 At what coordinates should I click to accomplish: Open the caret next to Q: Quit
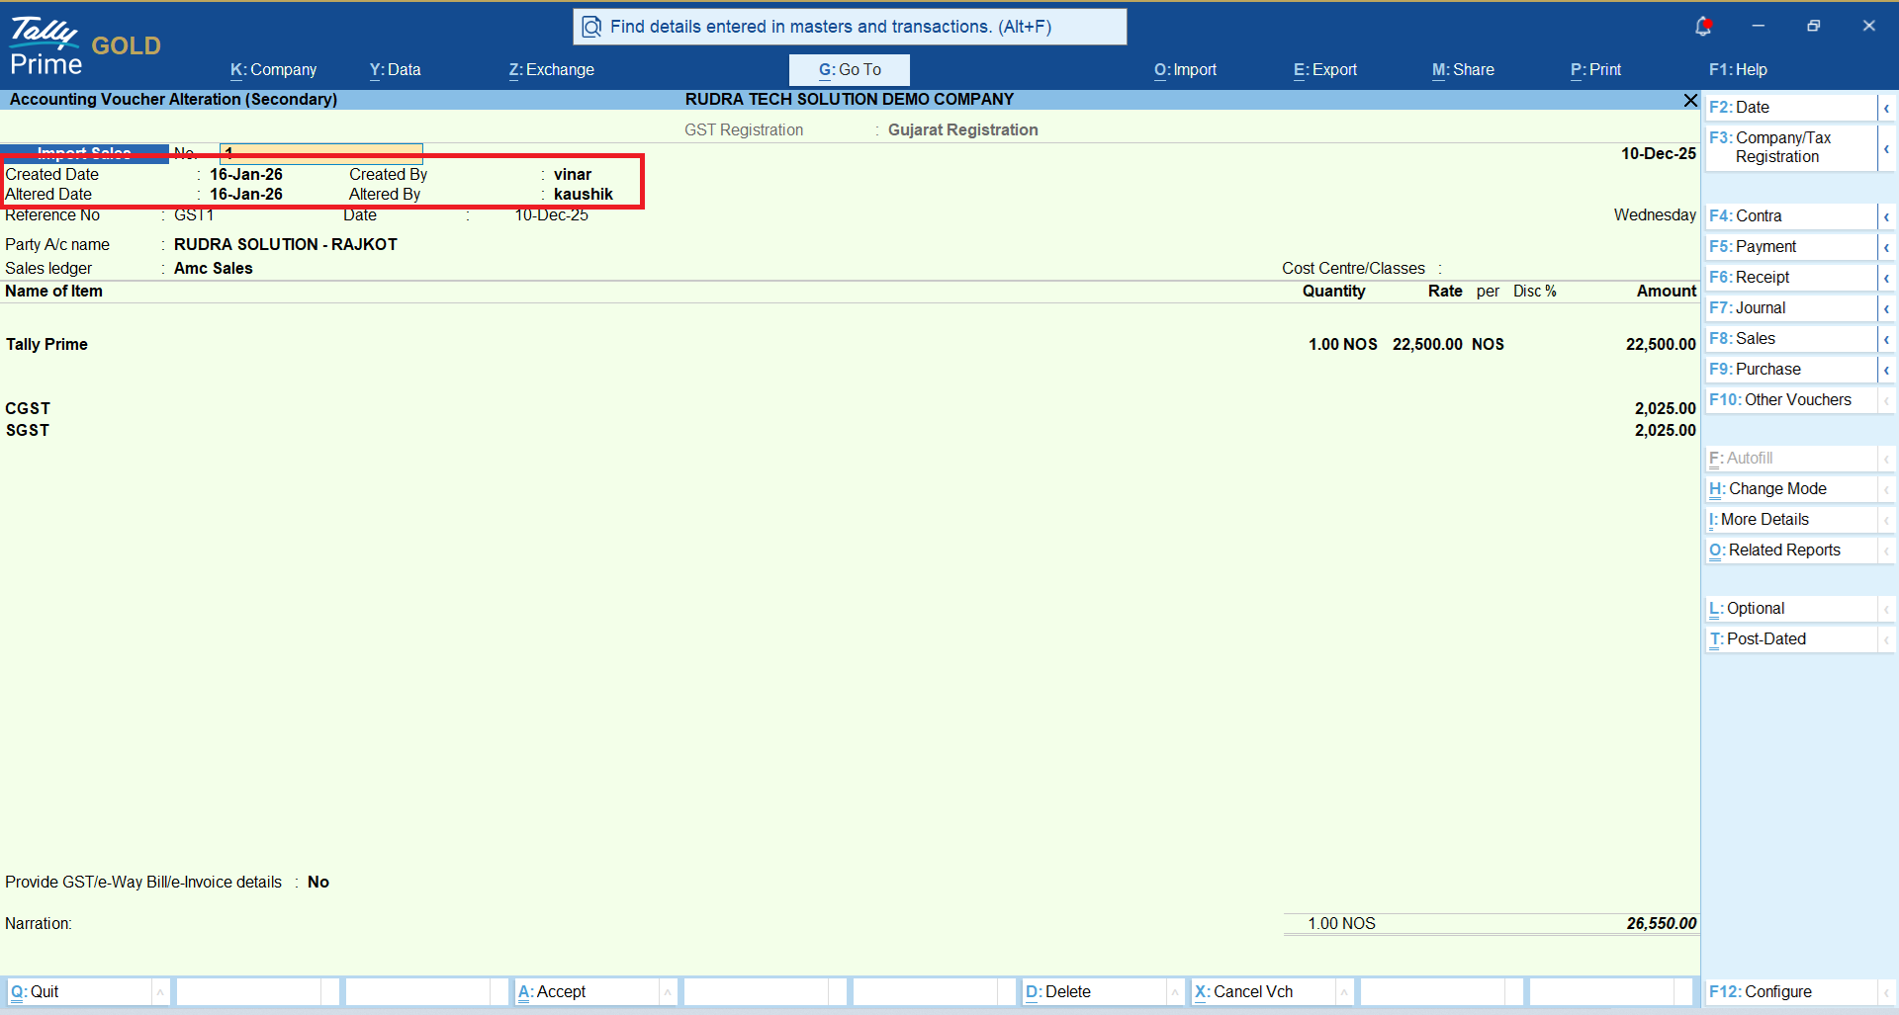(x=160, y=991)
